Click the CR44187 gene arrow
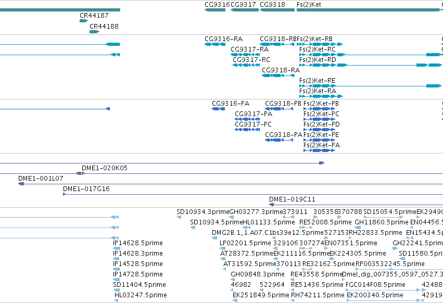Image resolution: width=443 pixels, height=303 pixels. pos(84,21)
